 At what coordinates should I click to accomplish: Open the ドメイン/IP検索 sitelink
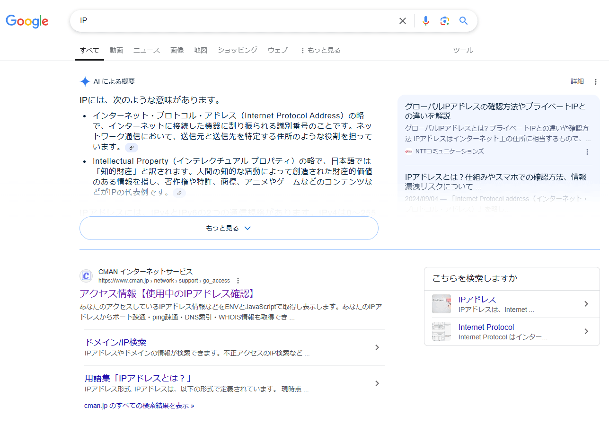point(115,342)
